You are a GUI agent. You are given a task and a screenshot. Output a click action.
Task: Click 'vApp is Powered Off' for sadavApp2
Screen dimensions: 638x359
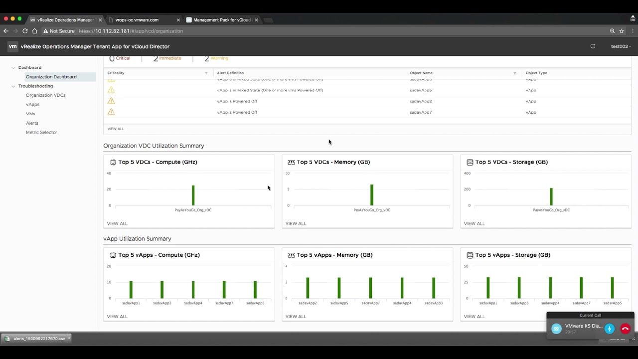tap(237, 101)
